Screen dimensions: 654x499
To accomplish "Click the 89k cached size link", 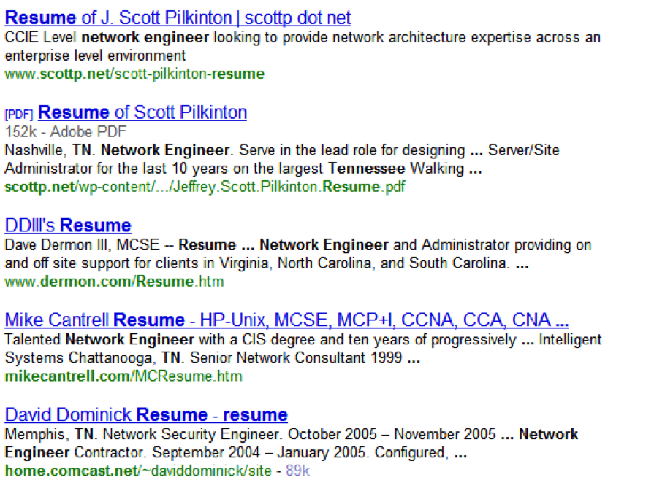I will pos(298,471).
